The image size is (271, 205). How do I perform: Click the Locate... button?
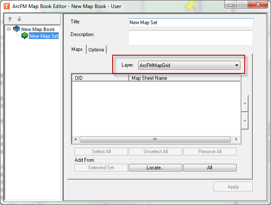click(x=155, y=168)
